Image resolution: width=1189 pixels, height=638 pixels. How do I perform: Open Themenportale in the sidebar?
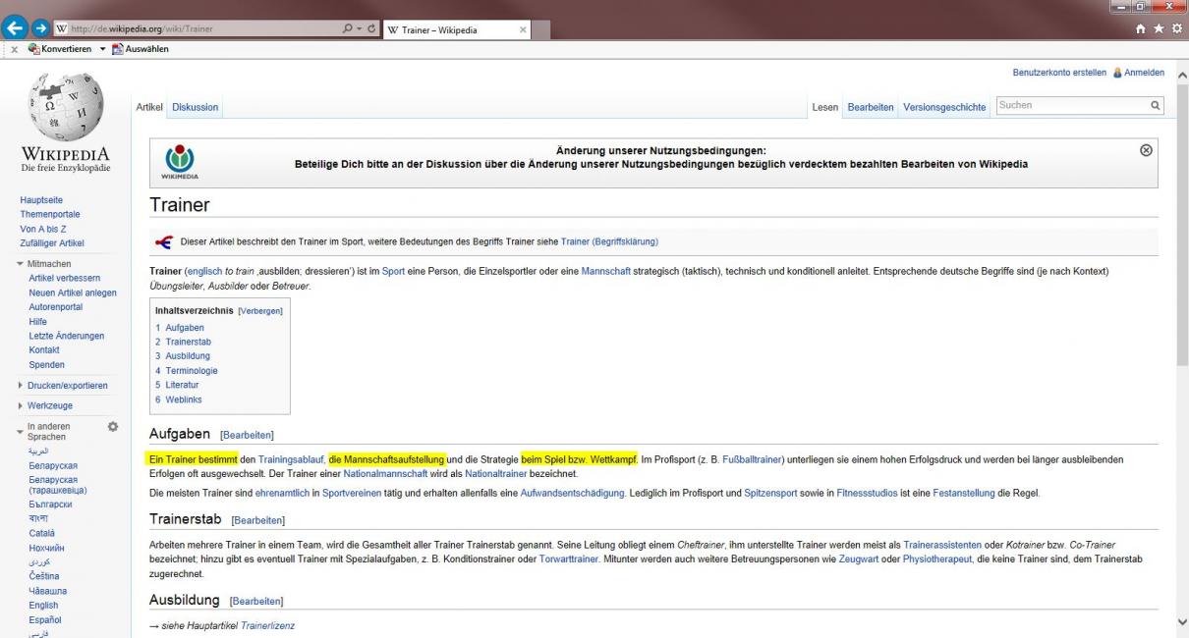tap(50, 214)
